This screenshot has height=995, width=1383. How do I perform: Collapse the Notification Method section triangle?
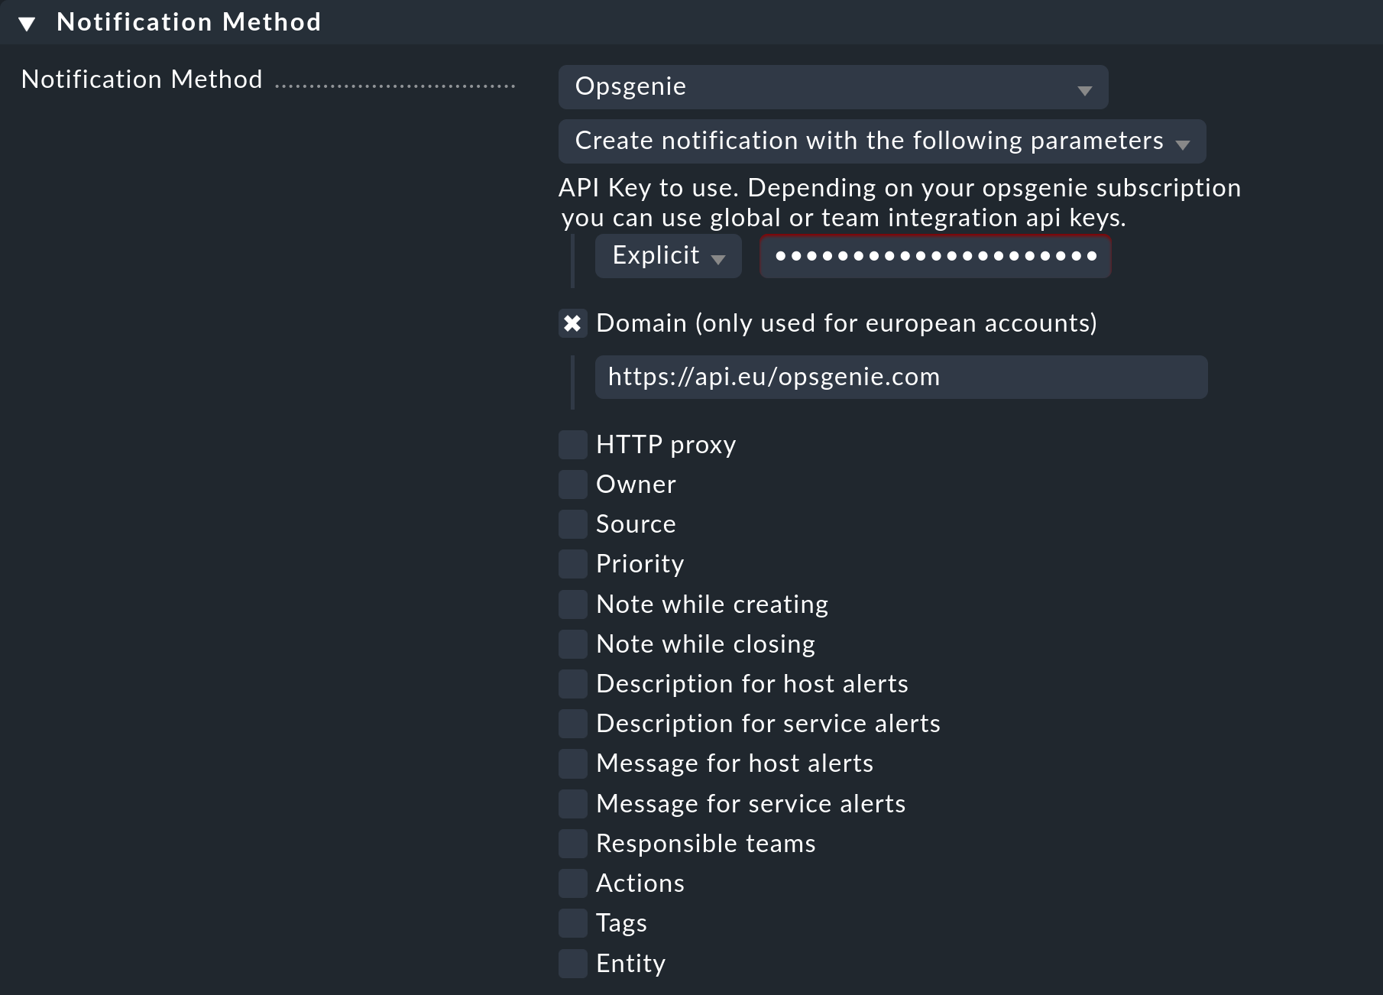(27, 24)
